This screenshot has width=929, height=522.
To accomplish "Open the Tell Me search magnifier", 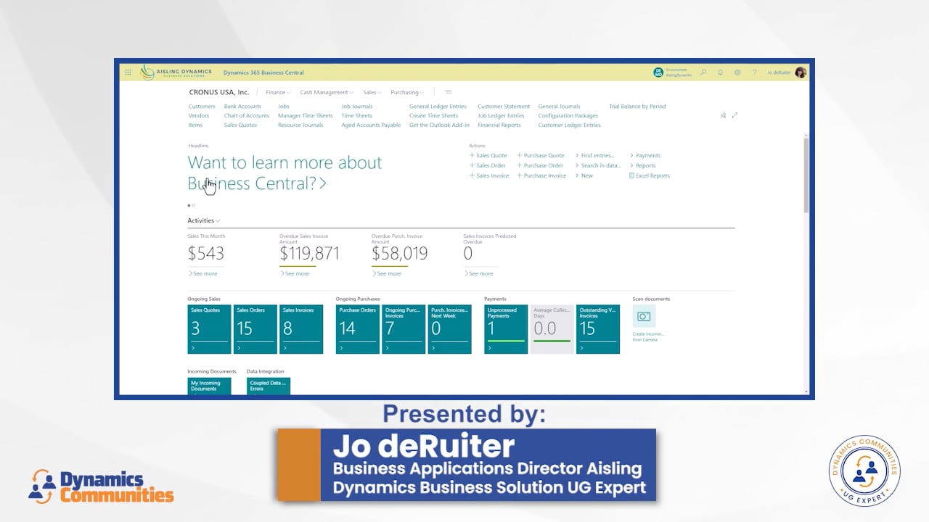I will click(703, 72).
